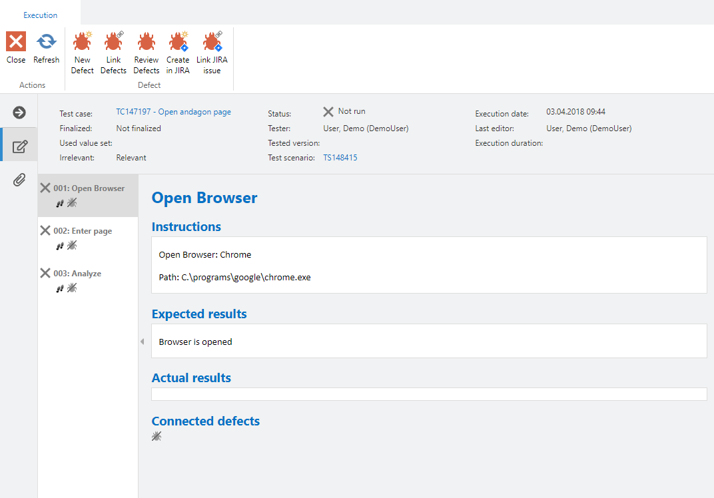This screenshot has width=714, height=498.
Task: Switch to the Execution ribbon tab
Action: pos(41,15)
